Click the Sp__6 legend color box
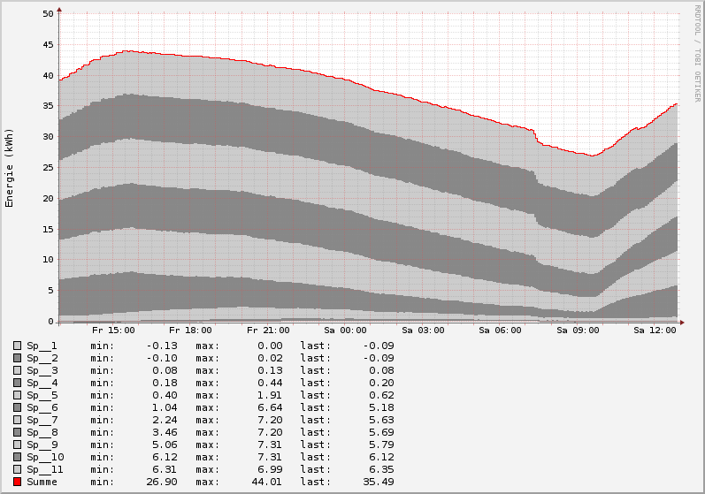This screenshot has width=705, height=494. pyautogui.click(x=18, y=407)
